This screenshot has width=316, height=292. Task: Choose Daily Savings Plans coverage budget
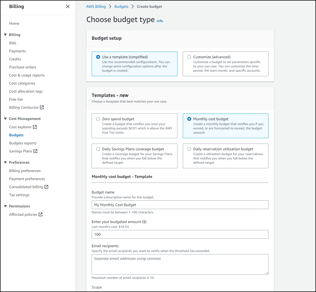[x=98, y=149]
